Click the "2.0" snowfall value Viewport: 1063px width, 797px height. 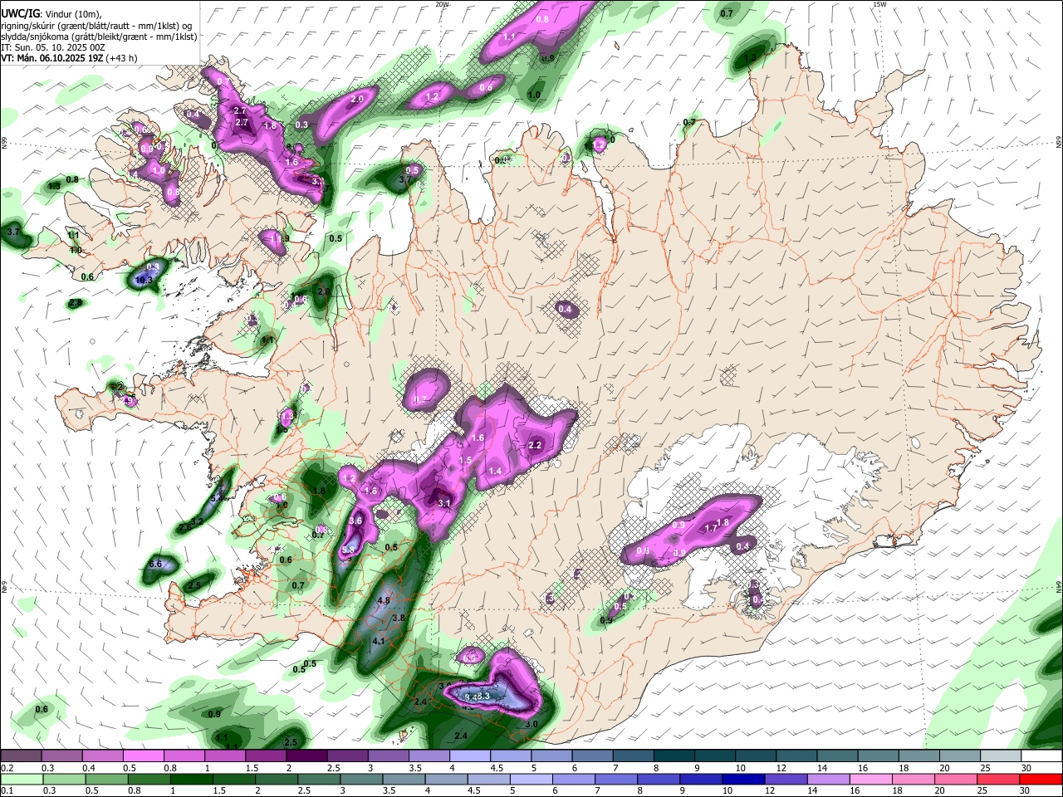coord(358,99)
